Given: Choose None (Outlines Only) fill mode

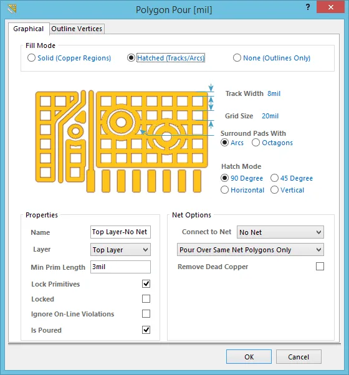Looking at the screenshot, I should 272,58.
